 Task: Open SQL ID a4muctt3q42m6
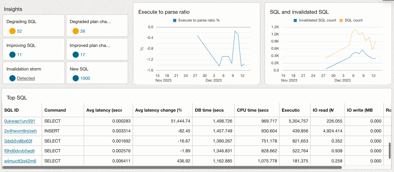coord(20,161)
